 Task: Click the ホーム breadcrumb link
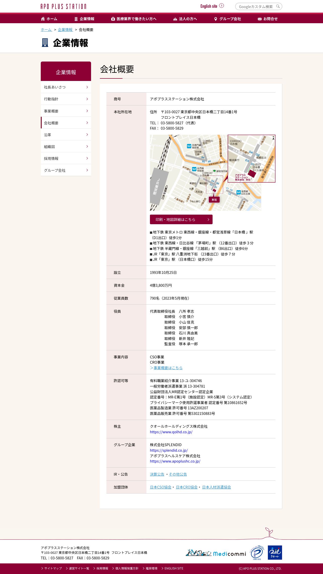click(46, 30)
